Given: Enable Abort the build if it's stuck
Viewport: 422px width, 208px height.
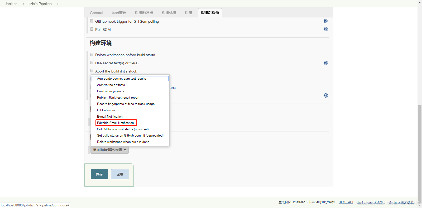Looking at the screenshot, I should pos(92,71).
